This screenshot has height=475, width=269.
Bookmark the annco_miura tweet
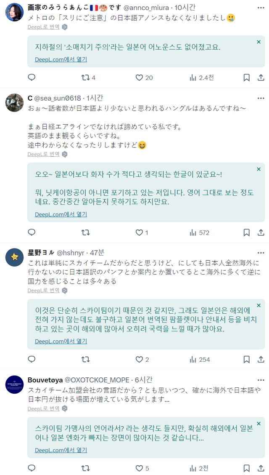(247, 77)
